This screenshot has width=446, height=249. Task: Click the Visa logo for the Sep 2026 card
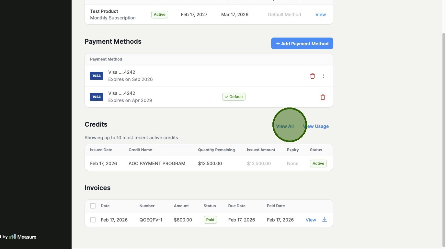pyautogui.click(x=97, y=76)
